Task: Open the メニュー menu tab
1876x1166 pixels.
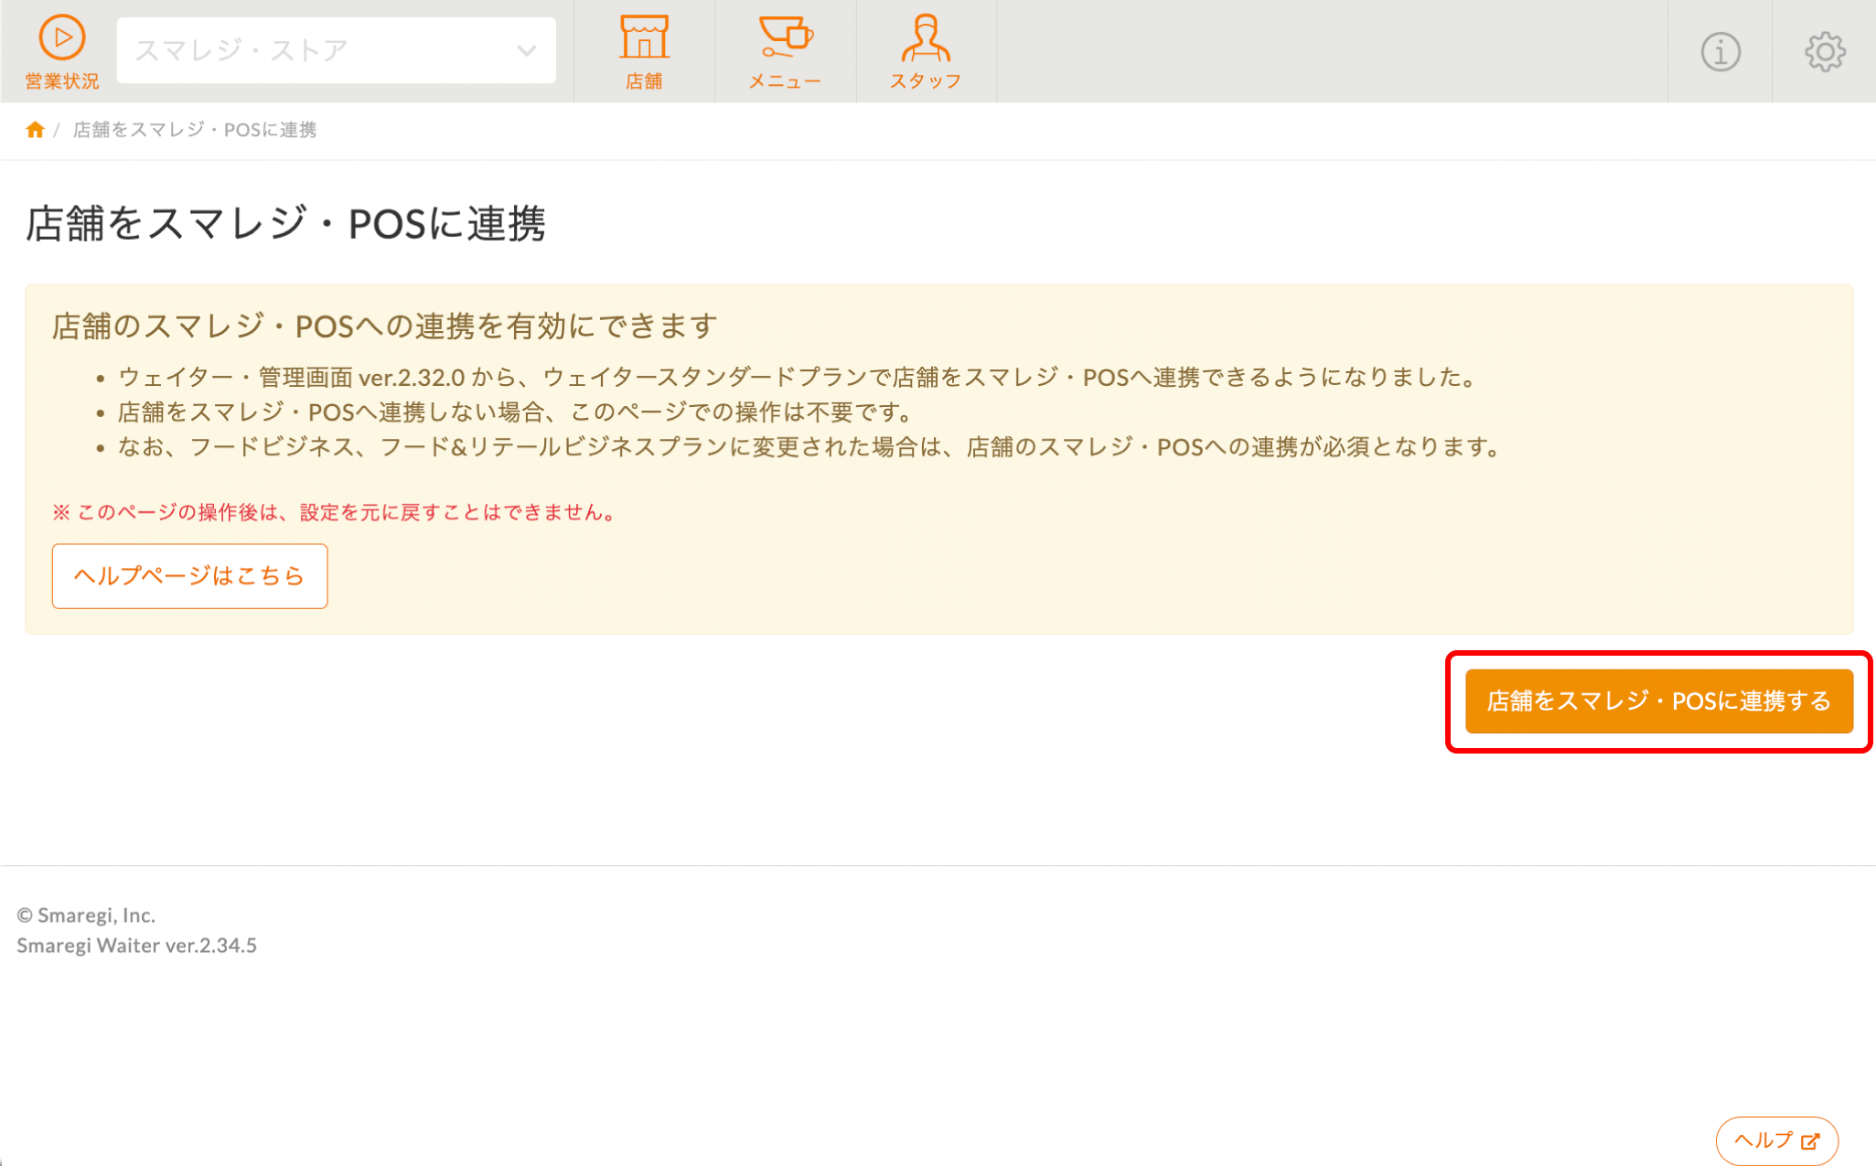Action: 785,52
